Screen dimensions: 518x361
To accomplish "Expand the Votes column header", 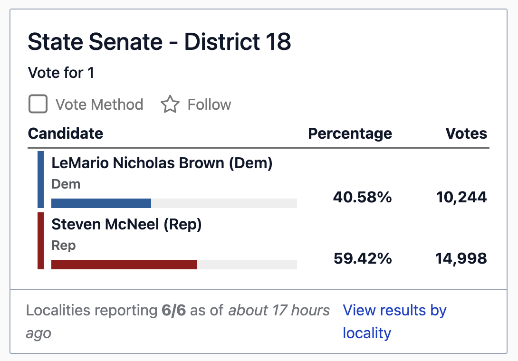I will point(466,133).
